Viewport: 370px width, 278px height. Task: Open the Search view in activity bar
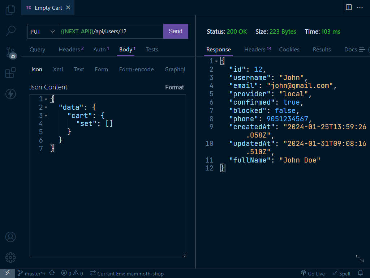point(10,31)
